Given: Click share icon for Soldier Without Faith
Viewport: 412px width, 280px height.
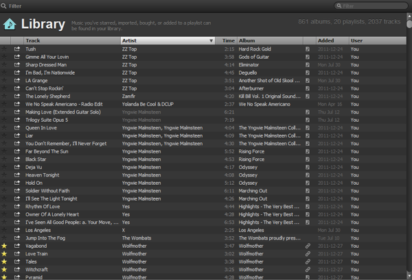Looking at the screenshot, I should pos(17,190).
